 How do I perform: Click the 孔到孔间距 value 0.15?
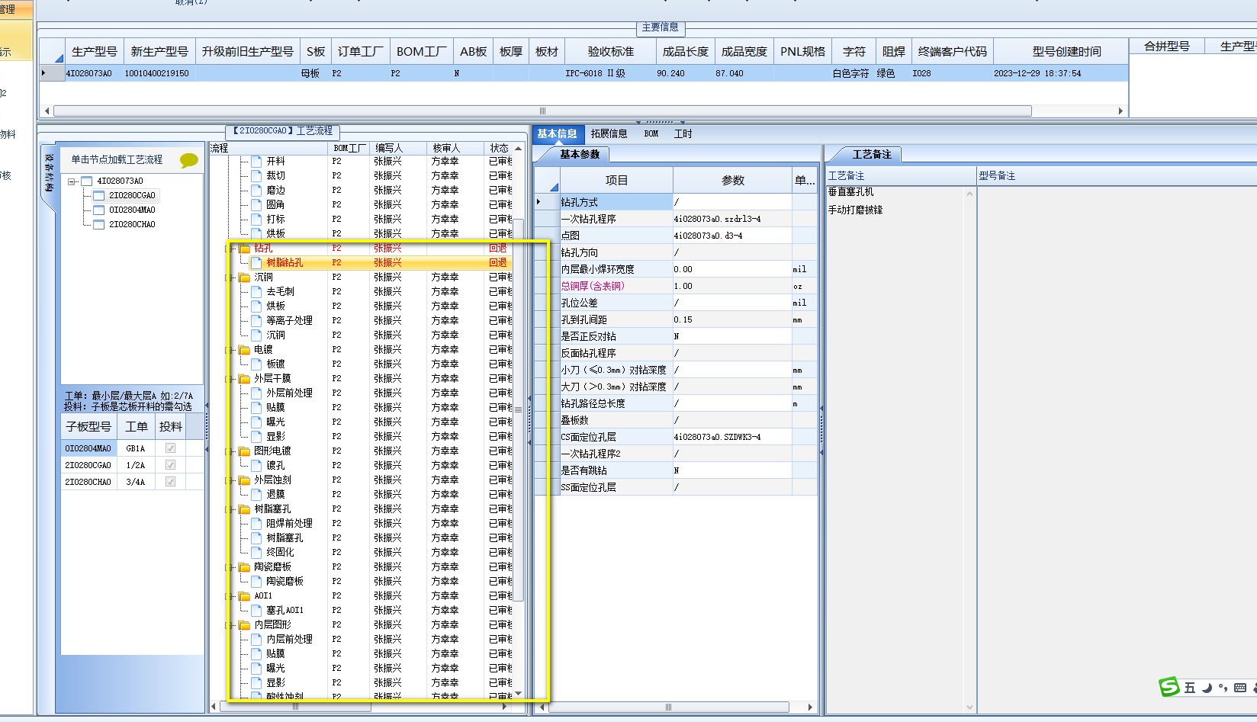coord(732,320)
